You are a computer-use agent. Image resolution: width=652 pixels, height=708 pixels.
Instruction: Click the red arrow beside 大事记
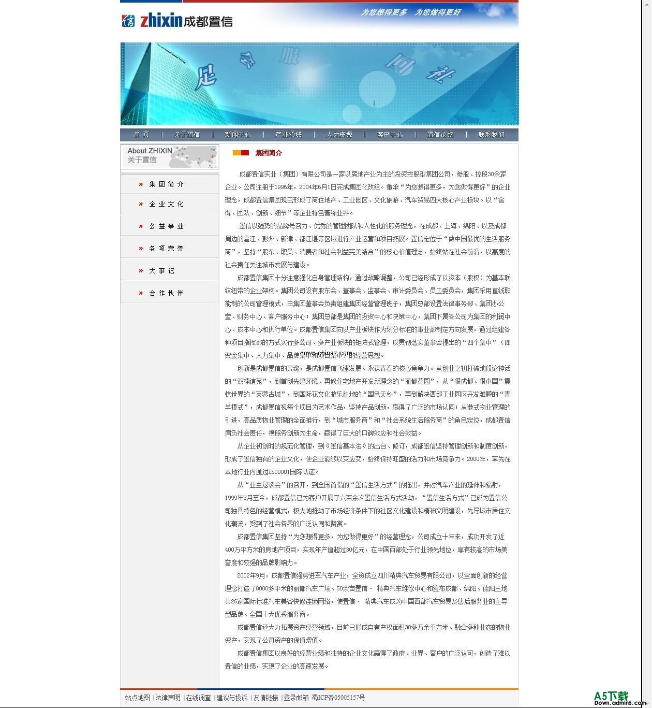141,271
